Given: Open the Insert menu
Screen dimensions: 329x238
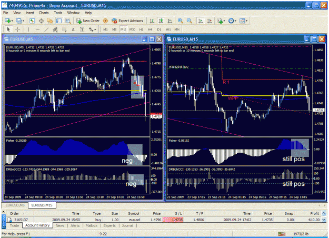Looking at the screenshot, I should click(30, 13).
